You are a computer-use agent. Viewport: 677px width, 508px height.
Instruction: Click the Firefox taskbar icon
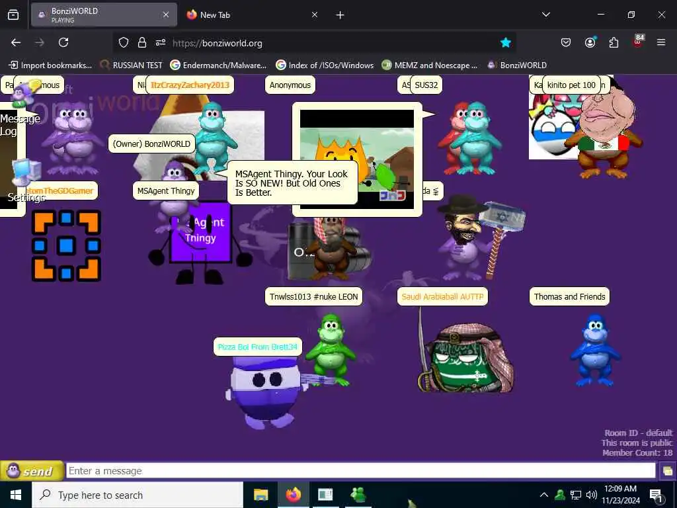[x=293, y=495]
